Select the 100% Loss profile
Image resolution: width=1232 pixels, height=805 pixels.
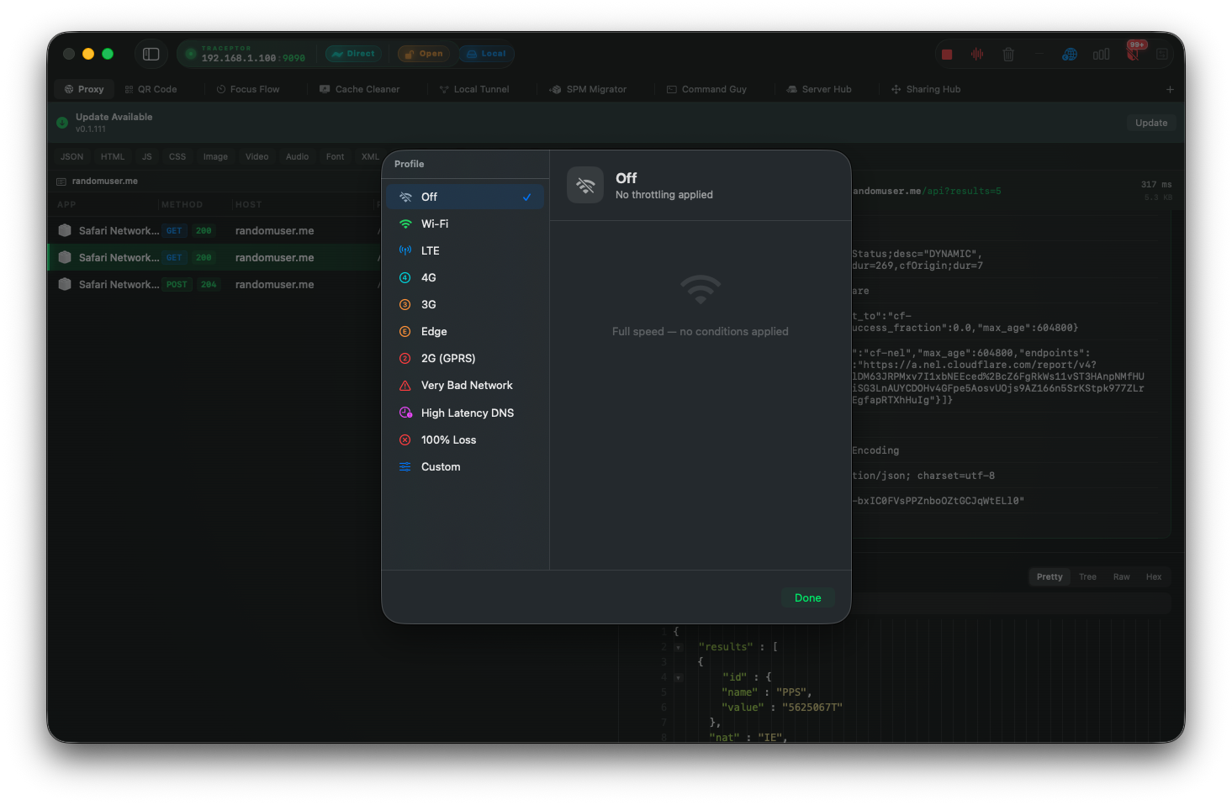tap(465, 439)
